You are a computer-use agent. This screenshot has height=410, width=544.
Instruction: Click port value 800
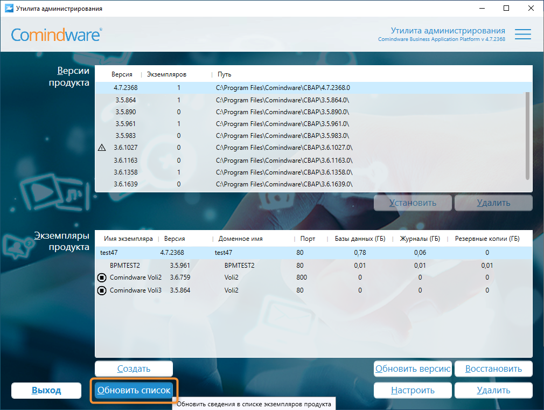[x=302, y=277]
